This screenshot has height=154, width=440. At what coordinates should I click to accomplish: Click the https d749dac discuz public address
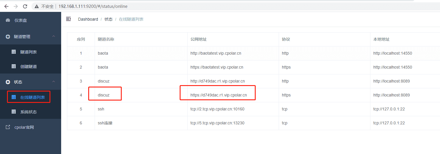point(218,95)
